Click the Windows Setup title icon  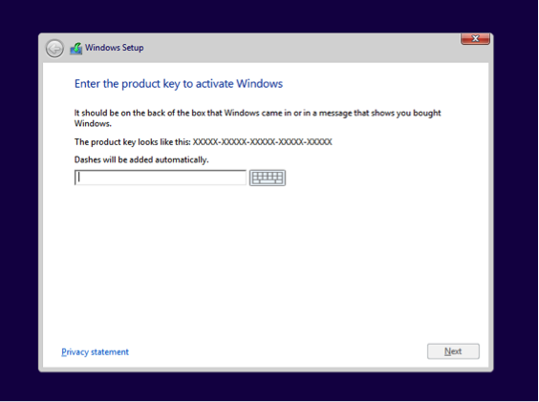pos(76,49)
